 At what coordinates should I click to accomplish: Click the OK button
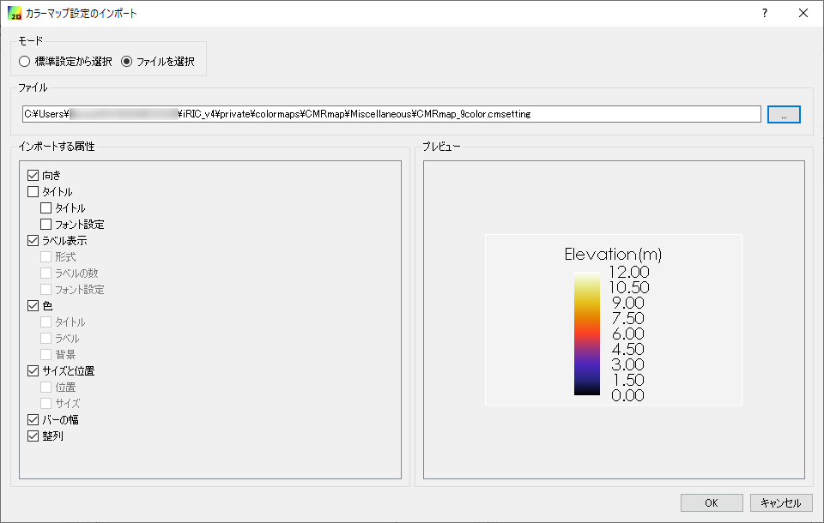point(712,502)
